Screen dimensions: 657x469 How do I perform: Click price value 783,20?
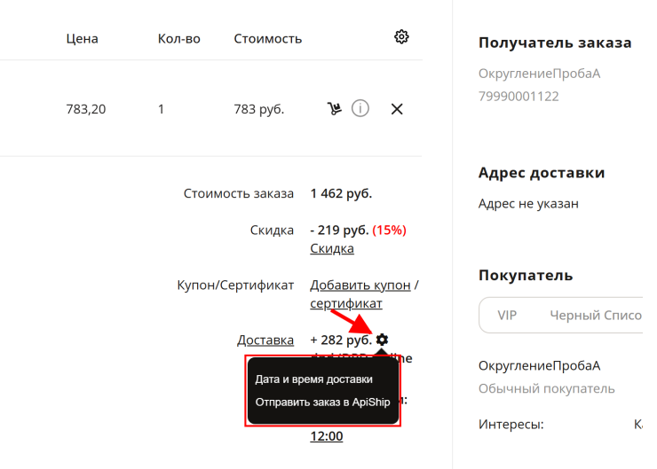86,109
